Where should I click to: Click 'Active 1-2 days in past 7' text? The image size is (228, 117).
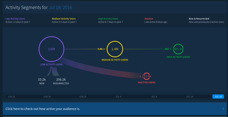18,22
